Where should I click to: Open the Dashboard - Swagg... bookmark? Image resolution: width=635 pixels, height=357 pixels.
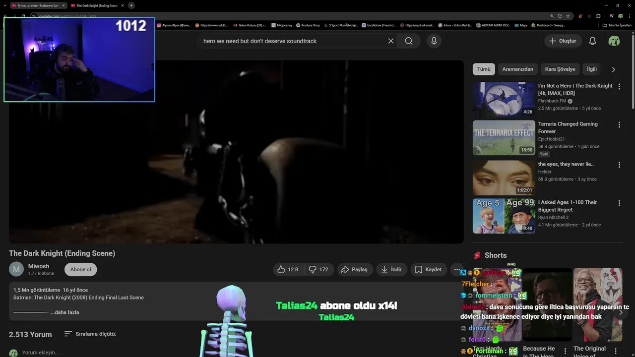point(549,25)
